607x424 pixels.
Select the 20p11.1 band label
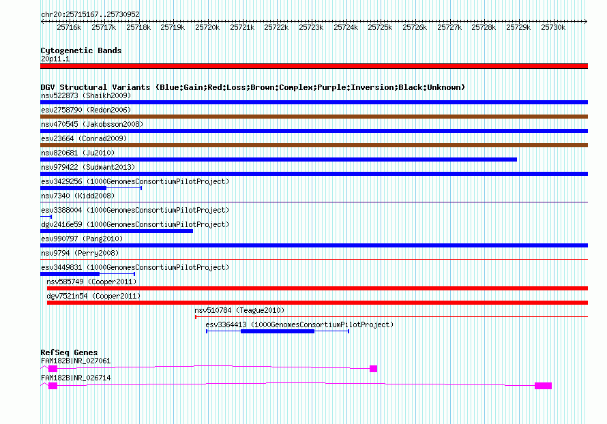[x=55, y=59]
